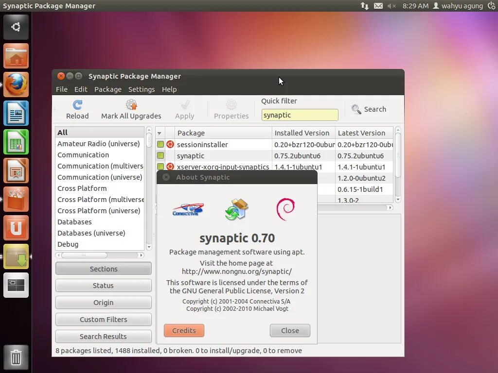Click the session power indicator icon

point(492,6)
